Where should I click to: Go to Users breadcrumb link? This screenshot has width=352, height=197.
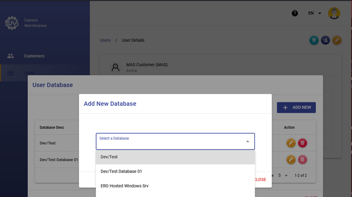pos(105,41)
